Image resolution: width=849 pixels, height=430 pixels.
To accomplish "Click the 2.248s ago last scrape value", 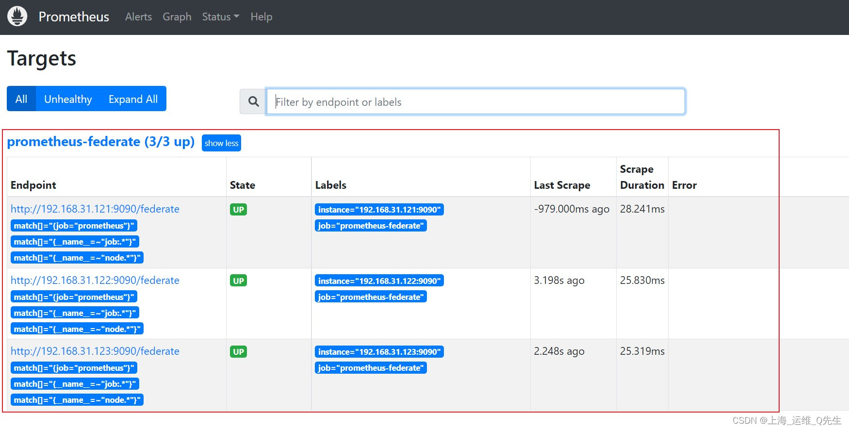I will point(559,351).
